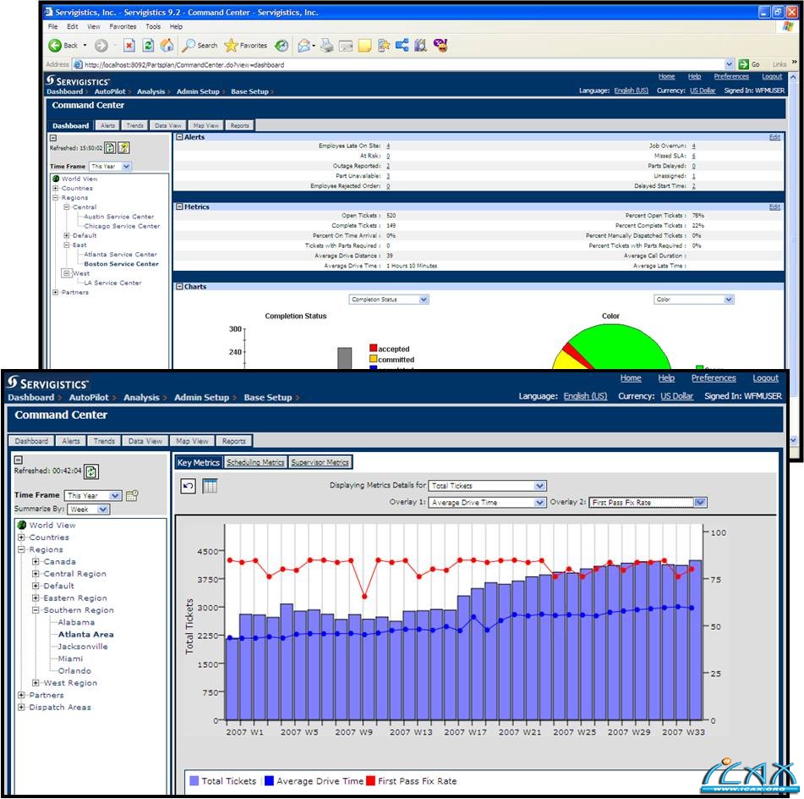Image resolution: width=804 pixels, height=799 pixels.
Task: Collapse the Charts section
Action: (x=180, y=287)
